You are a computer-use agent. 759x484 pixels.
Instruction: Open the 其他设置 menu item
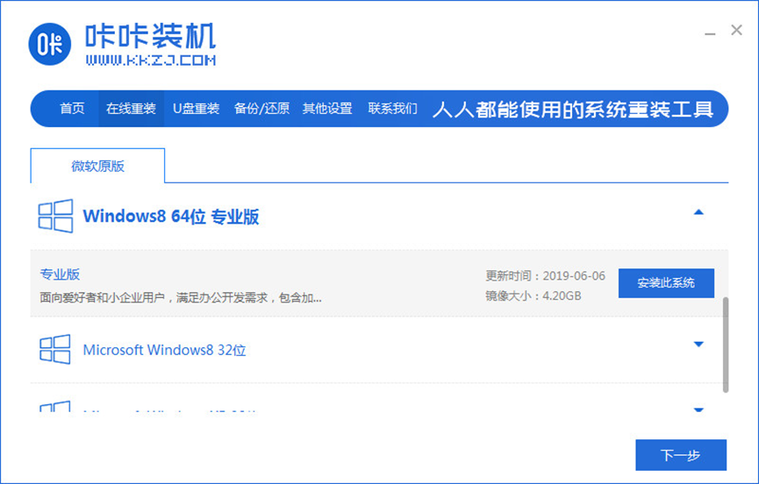pos(327,109)
